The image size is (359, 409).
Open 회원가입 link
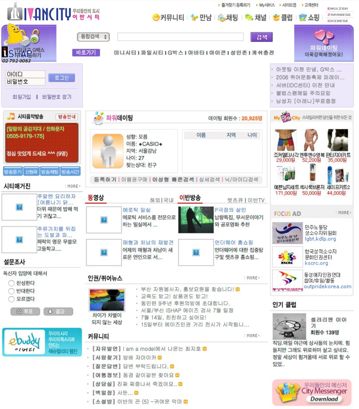22,97
